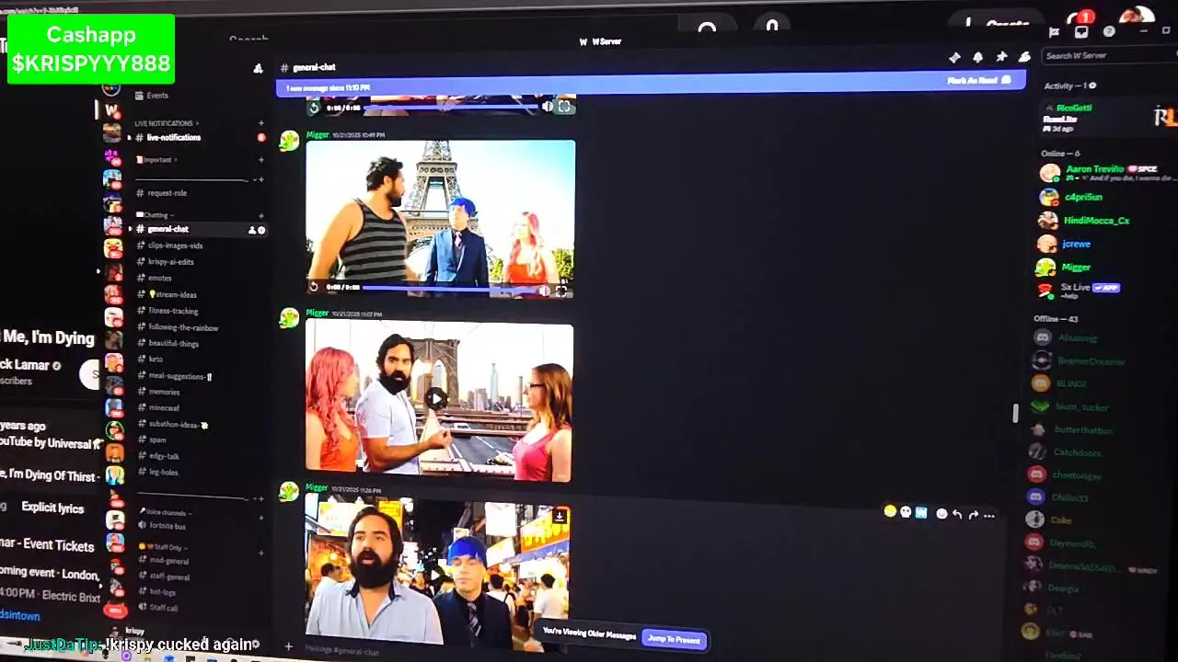The image size is (1178, 662).
Task: Open the meal-suggestions channel
Action: 180,376
